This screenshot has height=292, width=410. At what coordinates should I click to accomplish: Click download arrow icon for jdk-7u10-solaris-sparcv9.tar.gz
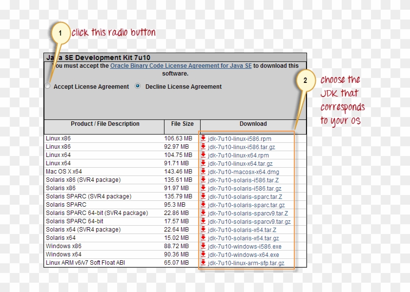(x=203, y=221)
